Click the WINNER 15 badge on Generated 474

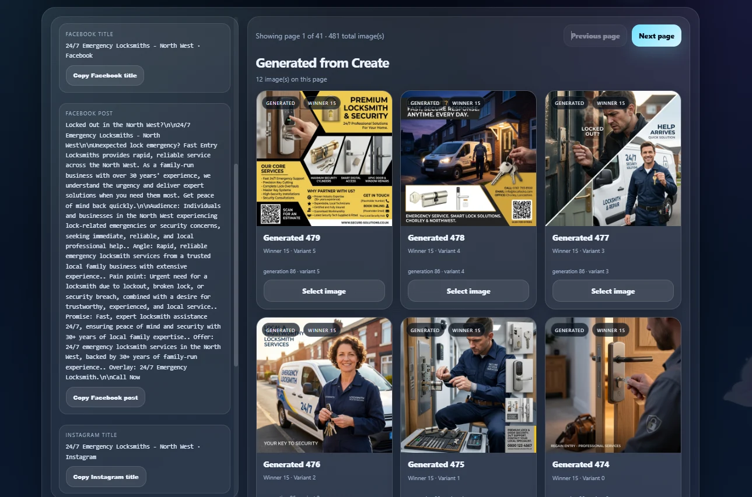coord(611,330)
